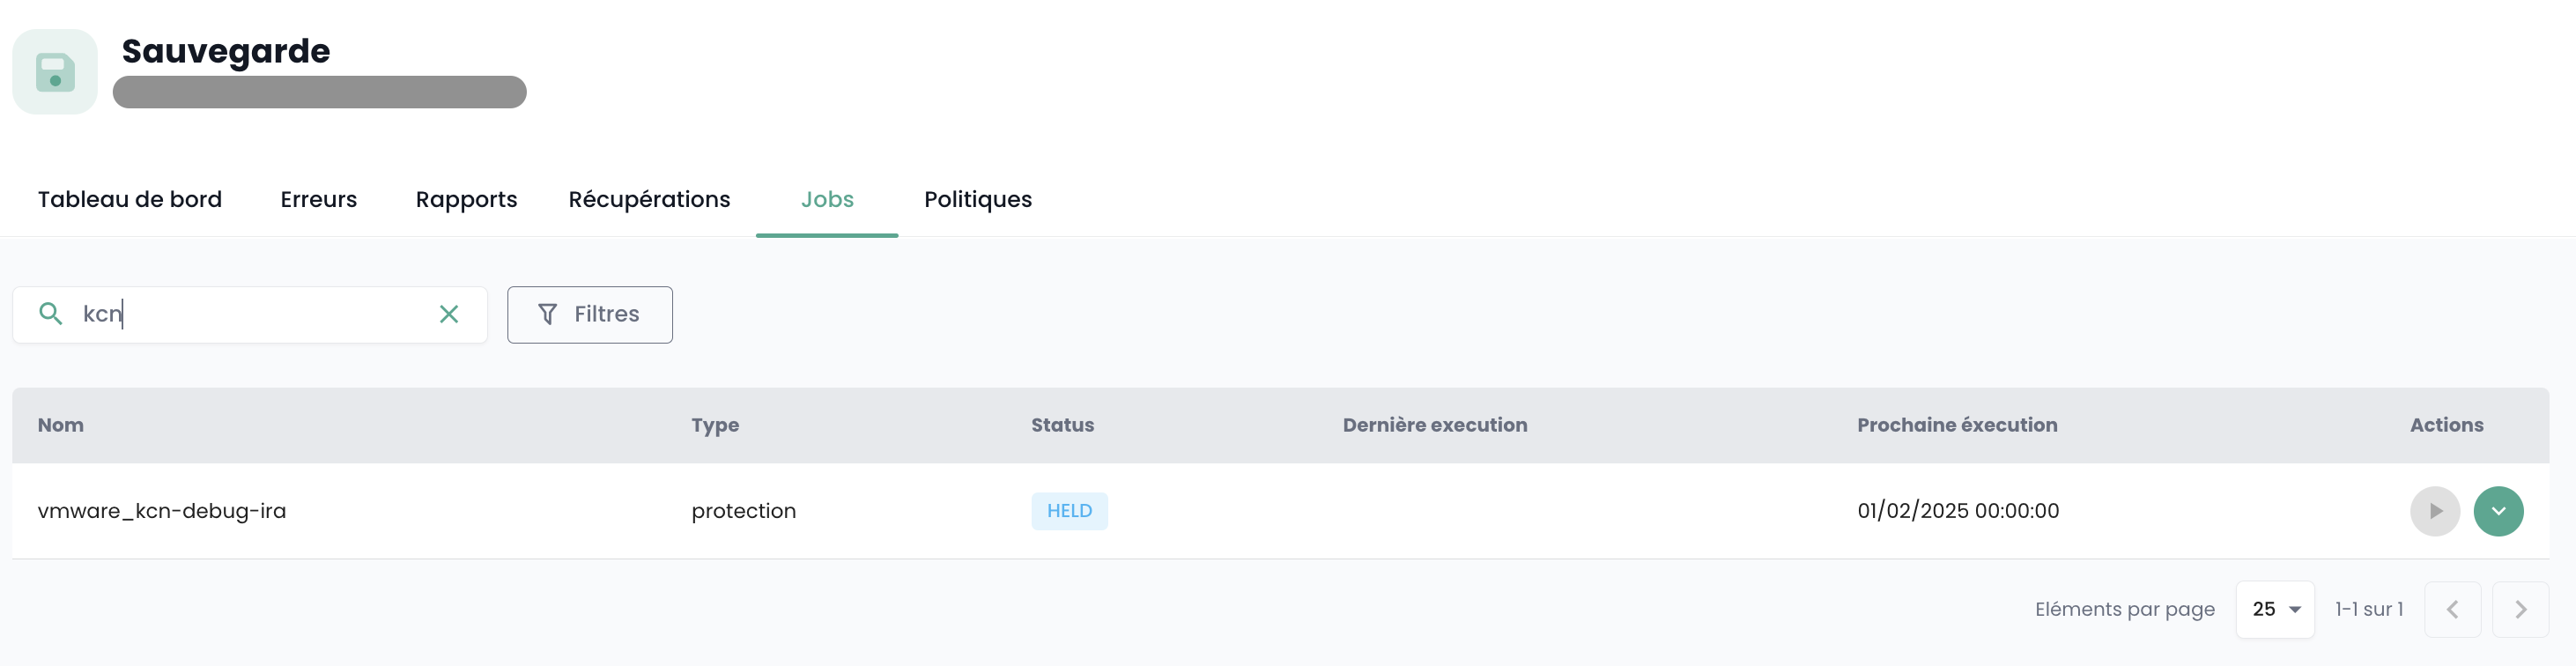
Task: Click the Nom column header
Action: click(x=61, y=425)
